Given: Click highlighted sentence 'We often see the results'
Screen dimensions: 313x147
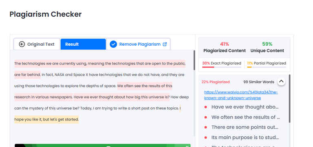Looking at the screenshot, I should (145, 86).
